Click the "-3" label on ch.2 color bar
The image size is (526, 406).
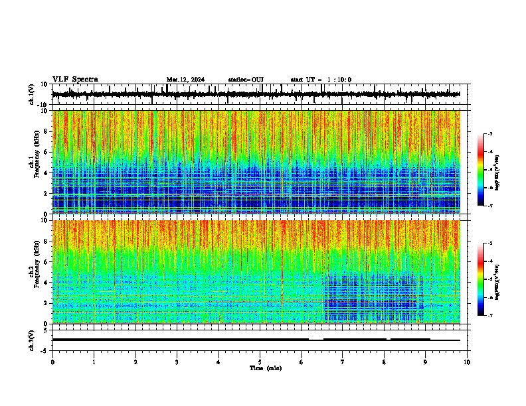[490, 243]
